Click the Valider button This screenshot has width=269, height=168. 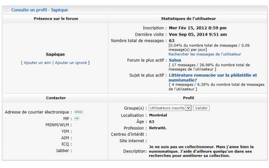click(x=201, y=108)
